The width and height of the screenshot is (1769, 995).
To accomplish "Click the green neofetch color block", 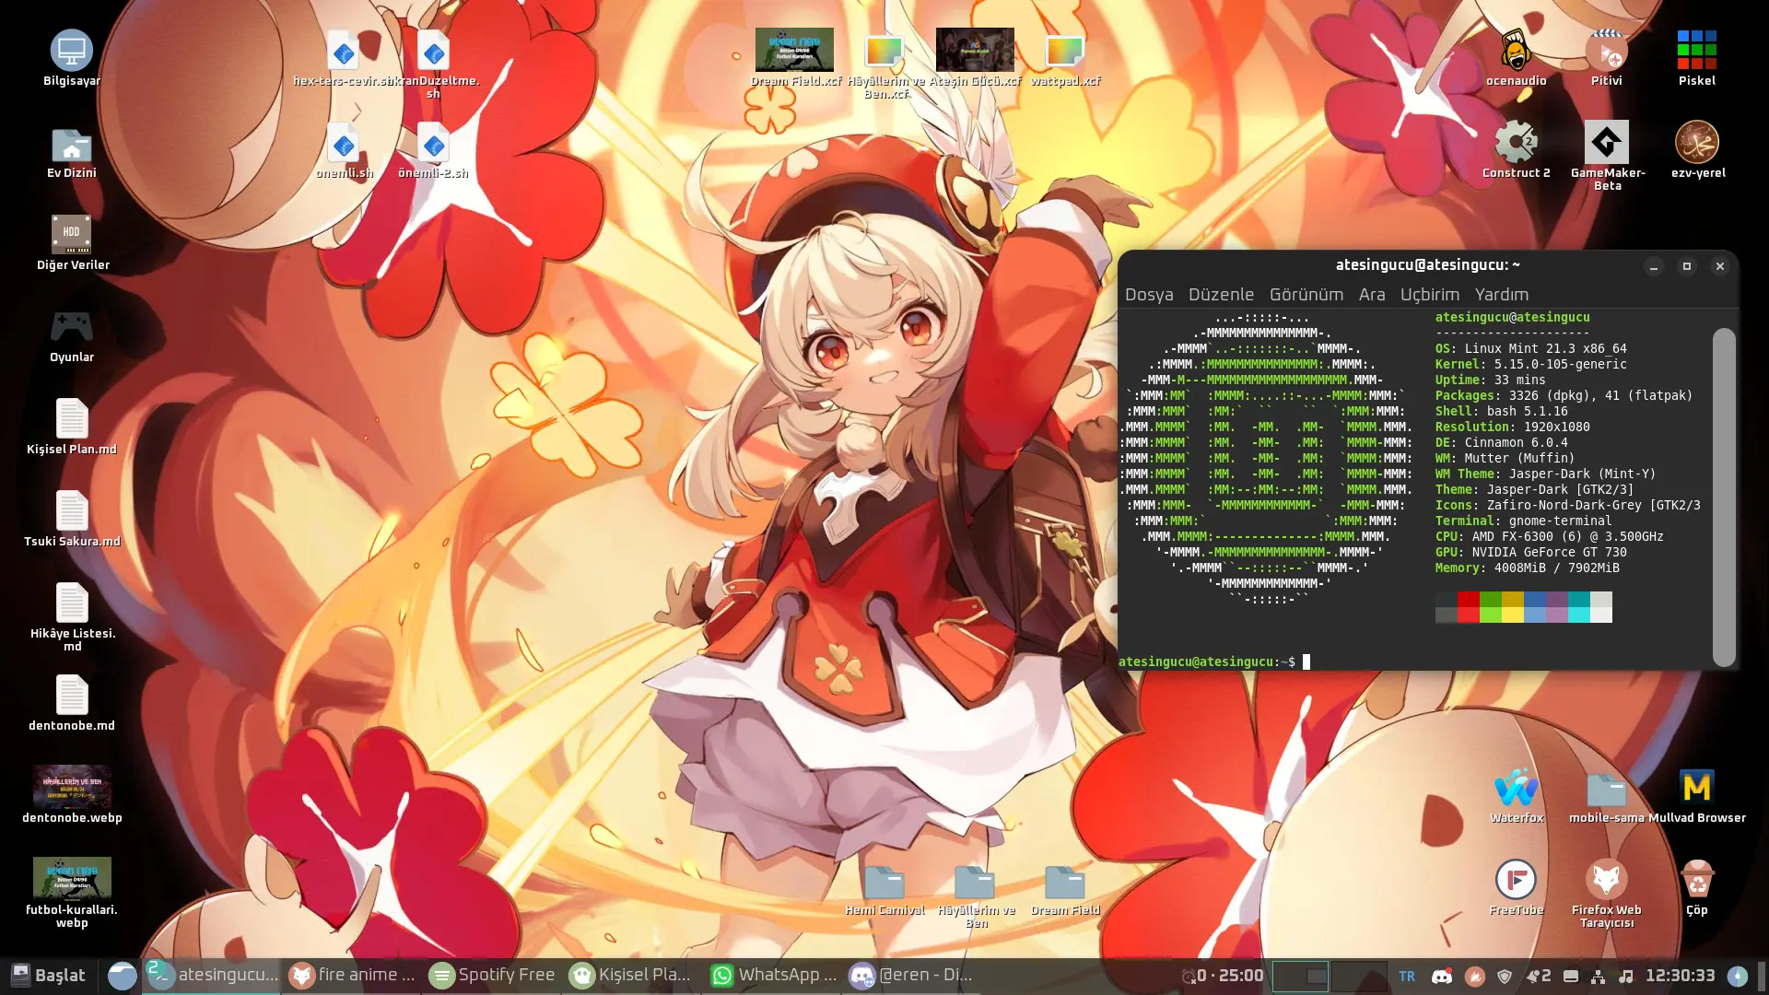I will [1491, 607].
